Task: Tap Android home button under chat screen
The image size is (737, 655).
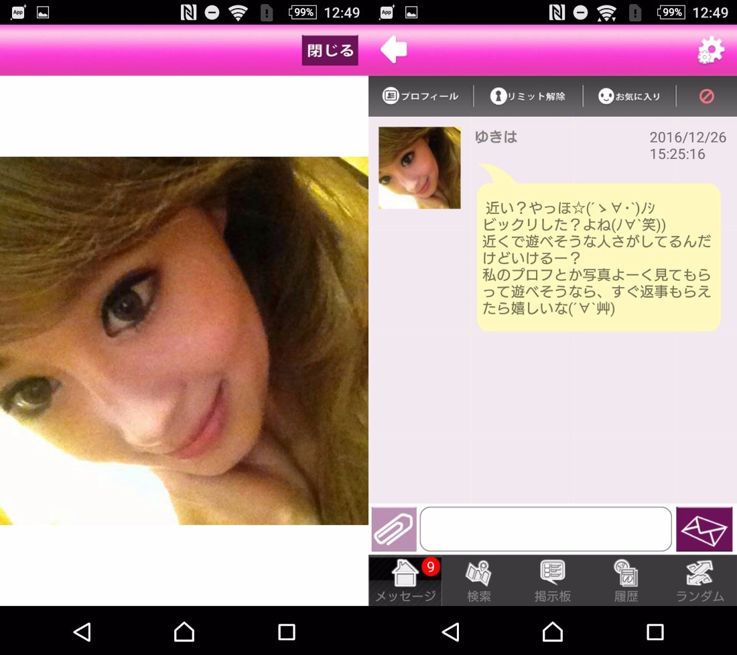Action: (x=553, y=632)
